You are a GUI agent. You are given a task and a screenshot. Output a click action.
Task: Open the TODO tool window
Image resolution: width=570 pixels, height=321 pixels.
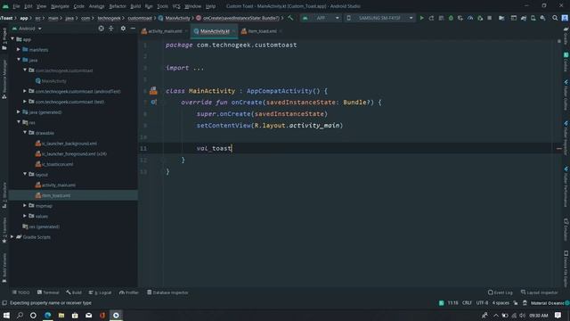tap(20, 292)
